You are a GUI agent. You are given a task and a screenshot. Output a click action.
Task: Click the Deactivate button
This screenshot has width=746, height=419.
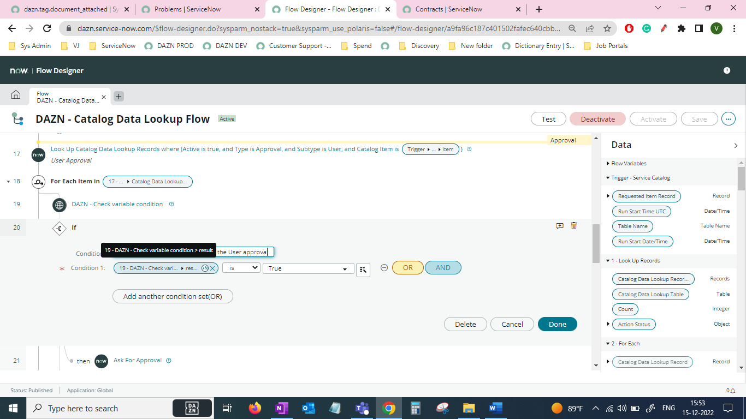pyautogui.click(x=597, y=119)
